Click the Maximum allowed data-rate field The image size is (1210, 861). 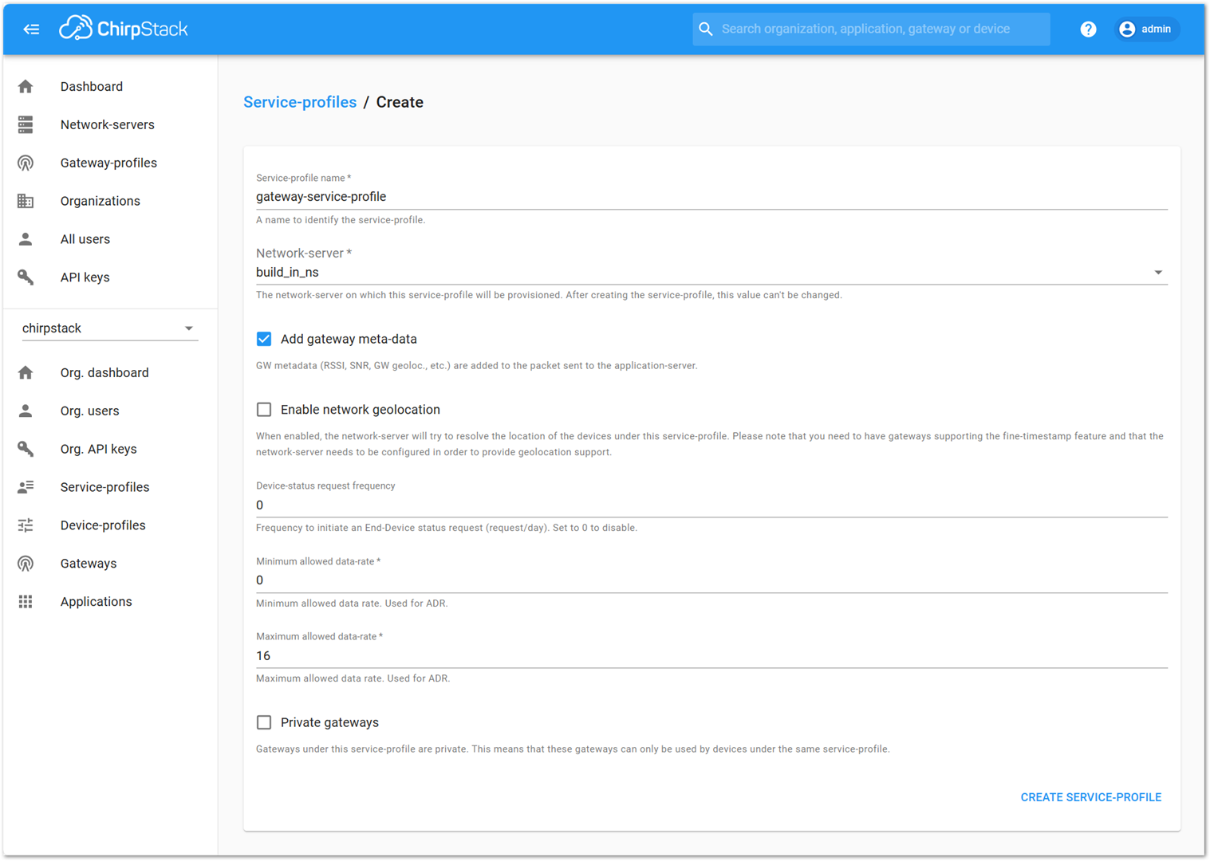click(x=710, y=656)
